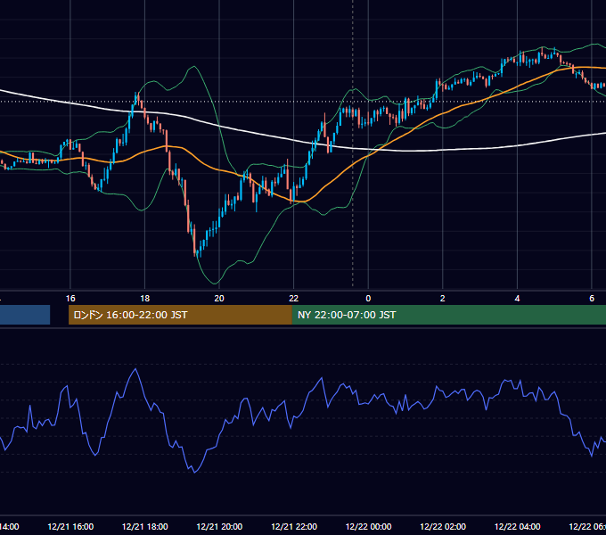Click the 12/22 02:00 date label

(443, 527)
